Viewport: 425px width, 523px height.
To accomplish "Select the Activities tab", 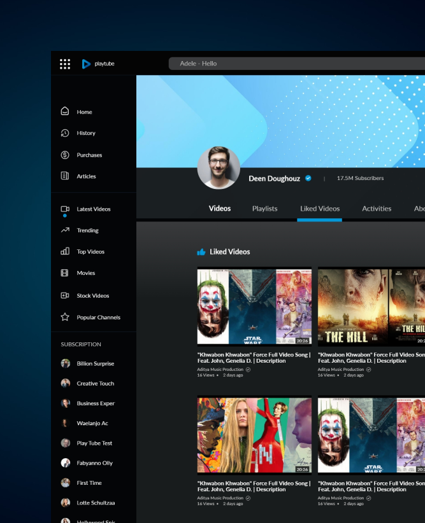I will point(377,209).
